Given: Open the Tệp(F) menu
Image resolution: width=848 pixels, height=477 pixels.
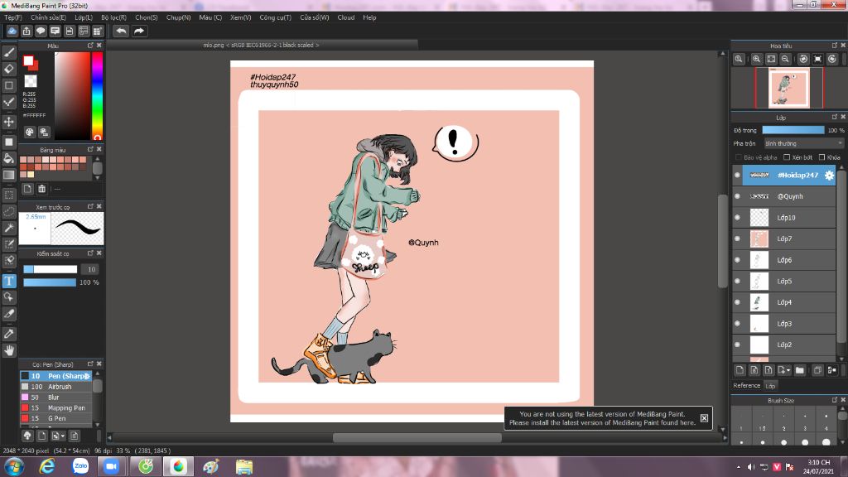Looking at the screenshot, I should coord(13,17).
